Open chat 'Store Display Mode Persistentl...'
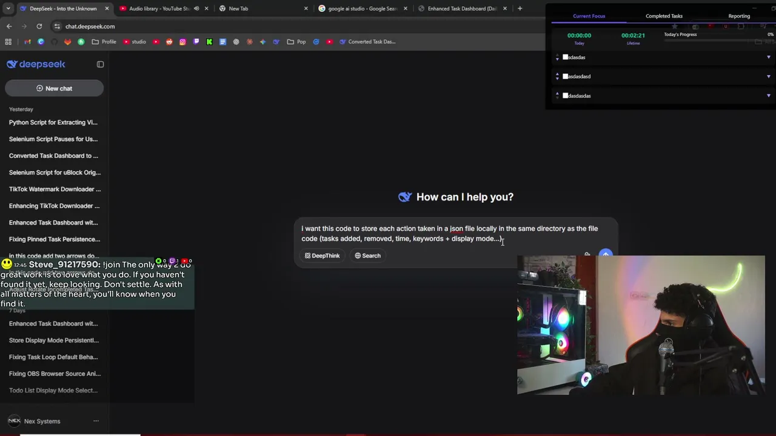The width and height of the screenshot is (776, 436). coord(53,340)
